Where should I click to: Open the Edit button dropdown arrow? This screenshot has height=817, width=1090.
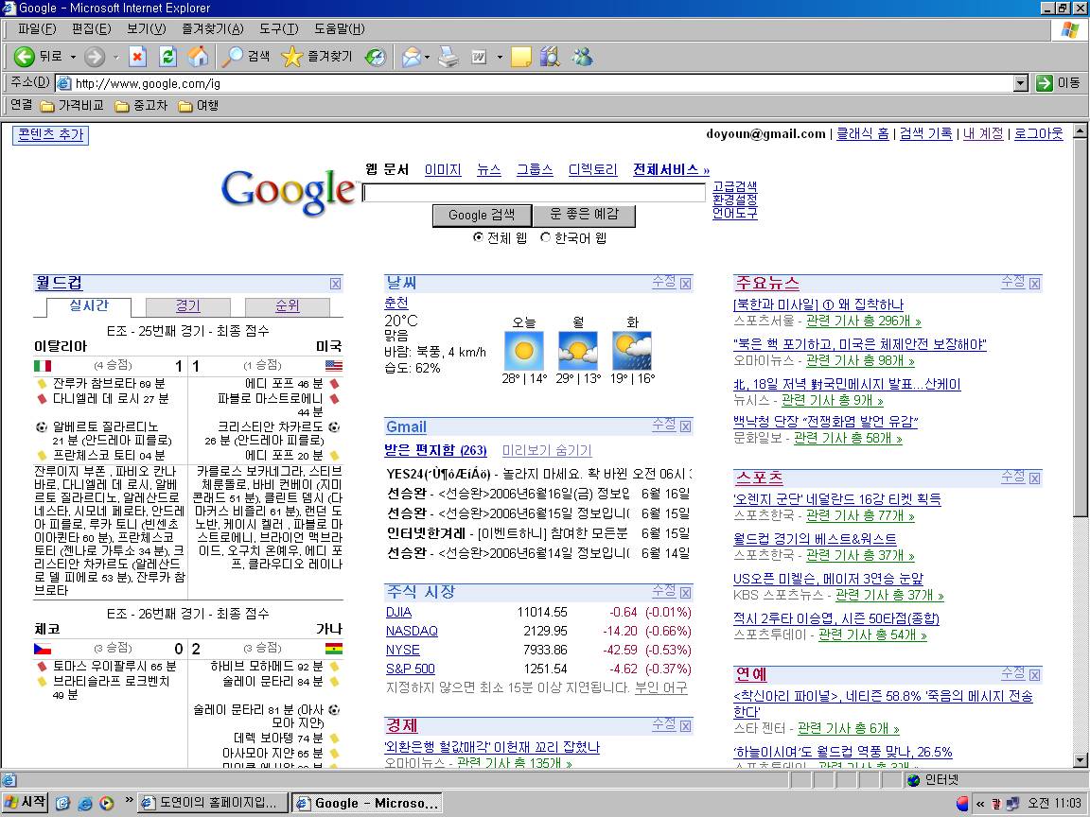(500, 57)
